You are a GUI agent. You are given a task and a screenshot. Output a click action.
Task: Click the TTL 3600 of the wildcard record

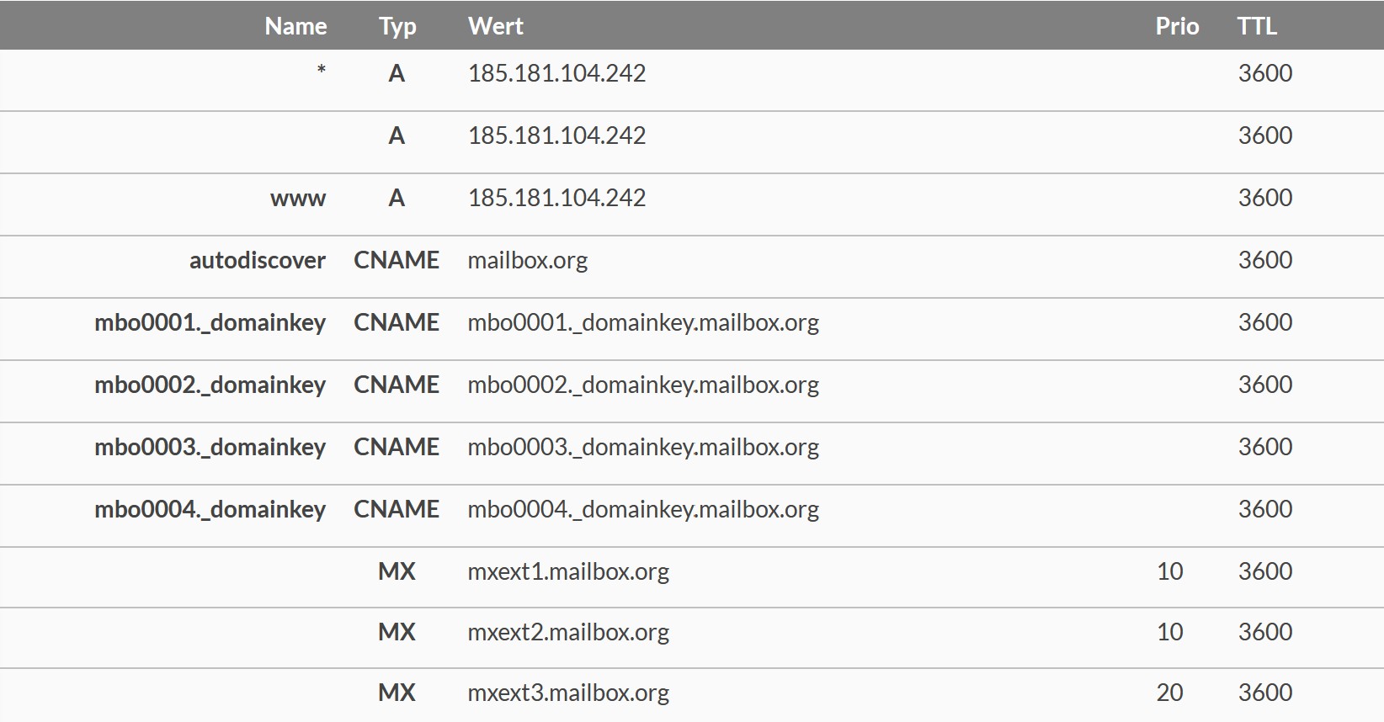click(1264, 73)
